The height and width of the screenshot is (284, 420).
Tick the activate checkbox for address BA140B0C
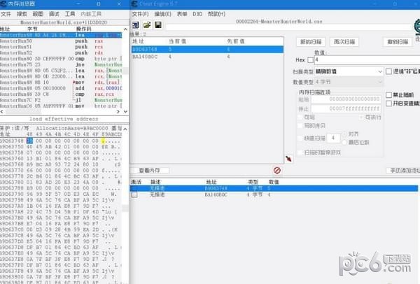click(x=134, y=194)
